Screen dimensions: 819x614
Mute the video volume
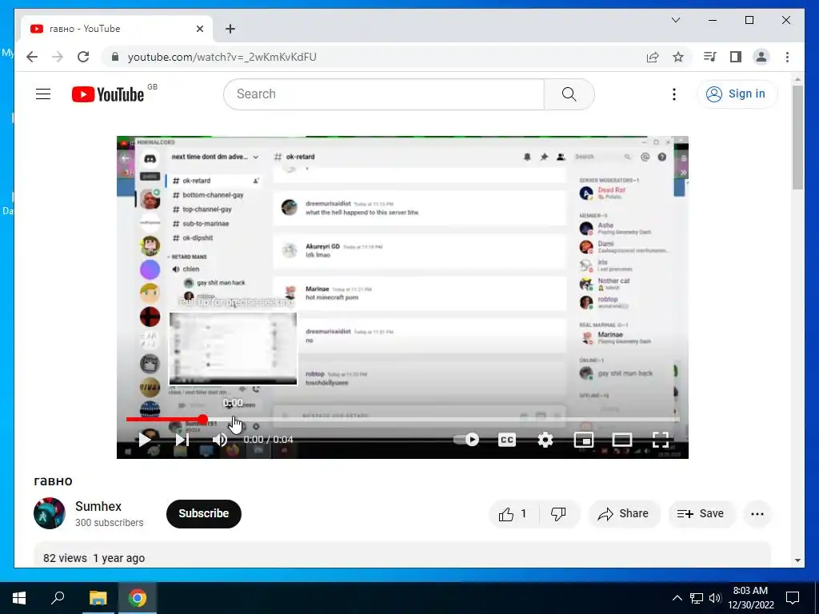pos(220,440)
